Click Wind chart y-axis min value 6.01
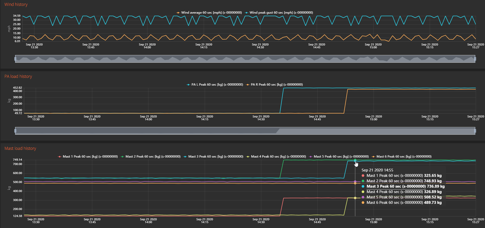The width and height of the screenshot is (485, 228). [17, 41]
